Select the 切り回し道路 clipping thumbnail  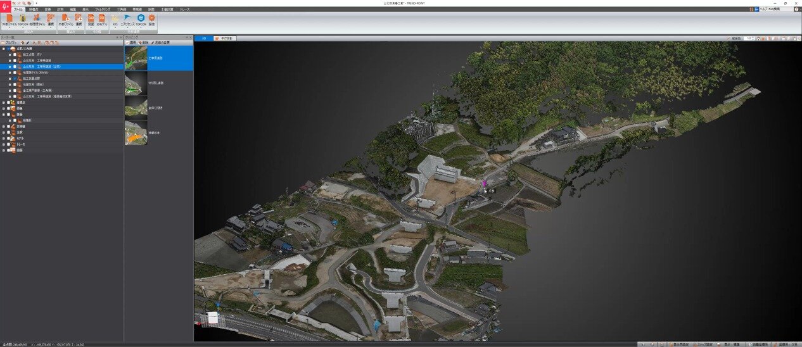(x=136, y=83)
